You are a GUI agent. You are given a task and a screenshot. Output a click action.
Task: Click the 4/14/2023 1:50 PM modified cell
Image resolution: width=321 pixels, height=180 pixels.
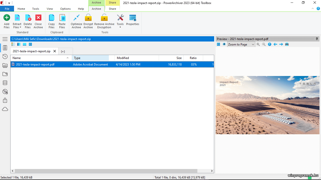point(128,64)
